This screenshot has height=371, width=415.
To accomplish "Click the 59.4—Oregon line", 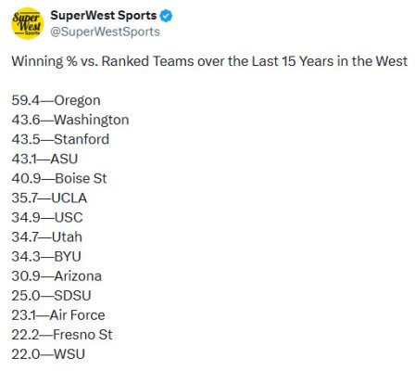I will point(56,100).
